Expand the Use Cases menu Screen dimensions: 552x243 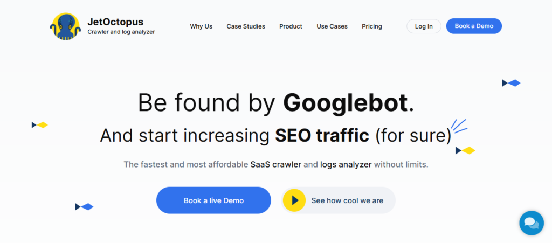click(x=332, y=26)
